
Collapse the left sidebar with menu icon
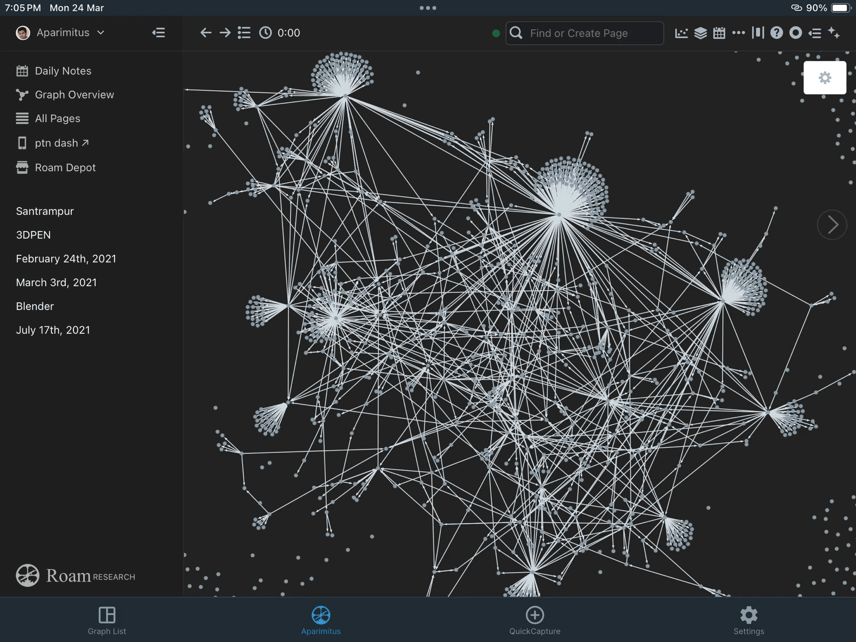coord(158,33)
